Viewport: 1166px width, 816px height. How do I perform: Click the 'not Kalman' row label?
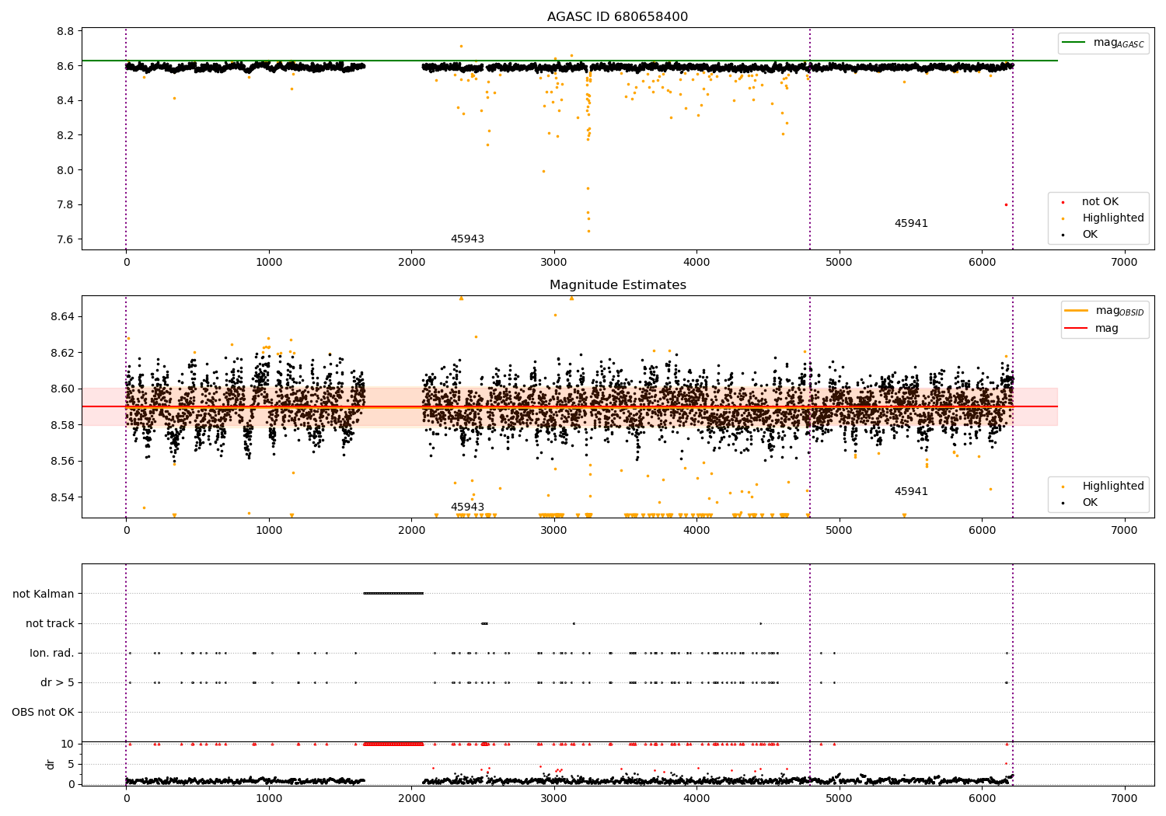click(x=44, y=594)
